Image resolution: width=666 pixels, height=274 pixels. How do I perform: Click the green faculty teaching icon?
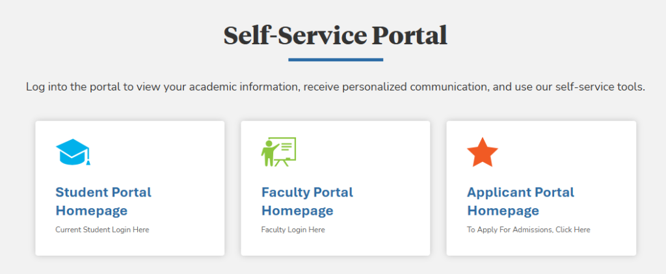(x=278, y=152)
